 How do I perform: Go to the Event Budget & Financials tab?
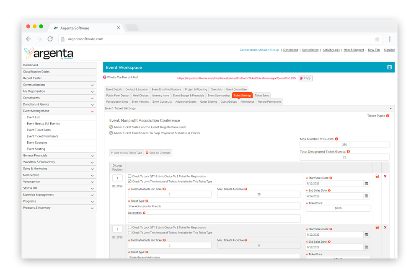pos(189,96)
